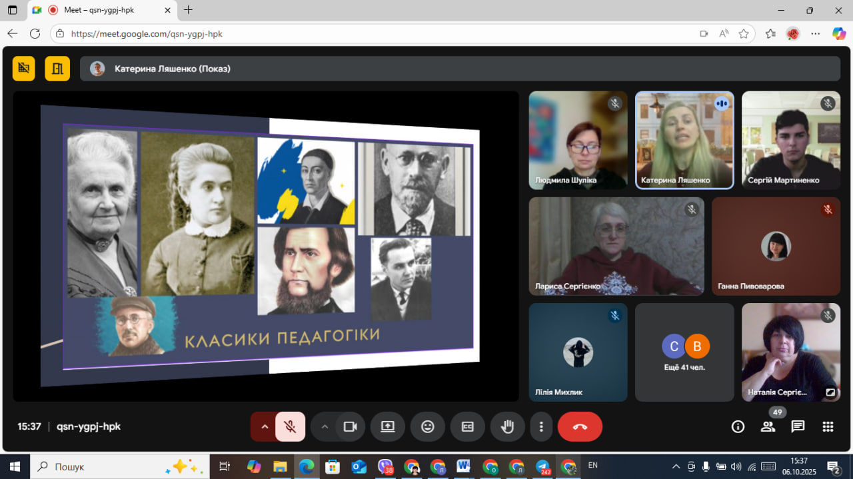Screen dimensions: 853x479
Task: Open the meeting details info icon
Action: [738, 427]
